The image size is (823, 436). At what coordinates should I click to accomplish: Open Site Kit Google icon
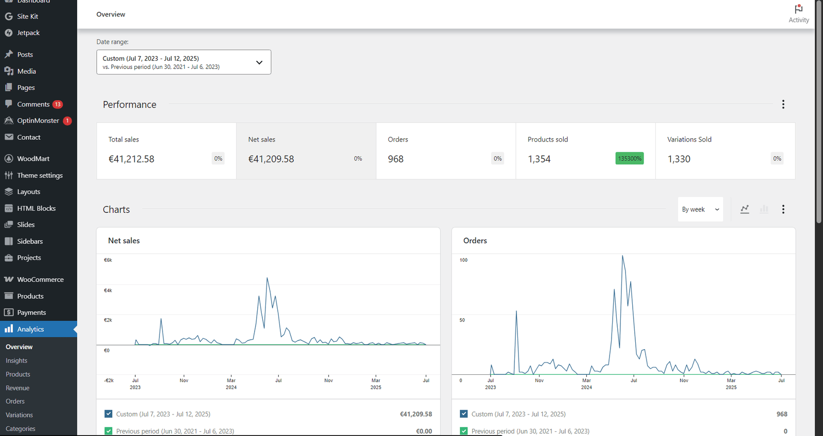pos(9,16)
